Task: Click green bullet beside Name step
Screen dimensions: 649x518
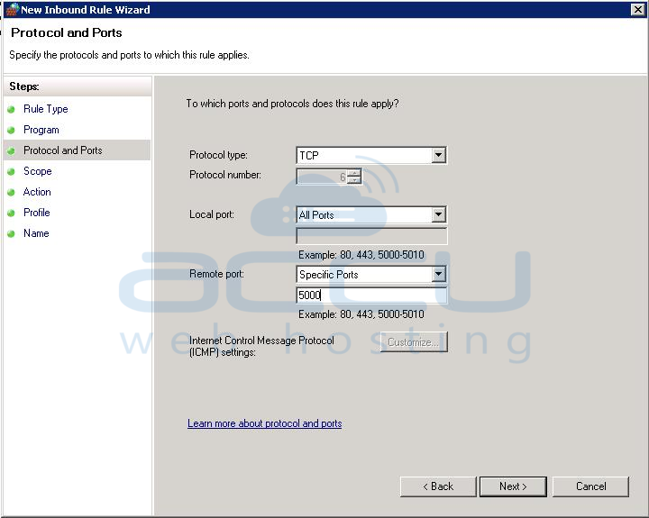Action: pyautogui.click(x=11, y=233)
